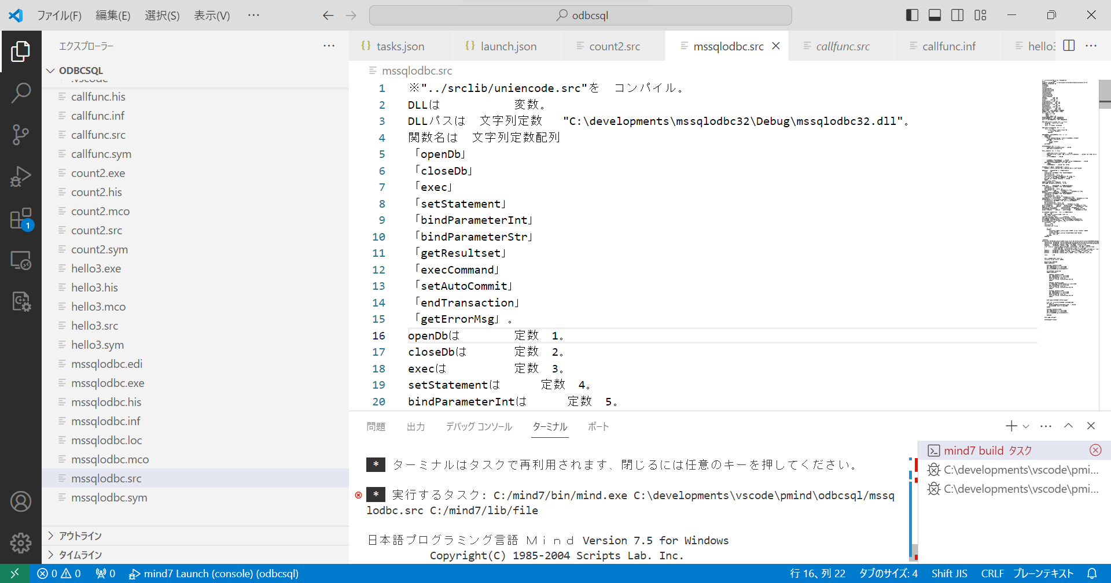The height and width of the screenshot is (583, 1111).
Task: Open Explorer views and more actions menu
Action: click(x=329, y=46)
